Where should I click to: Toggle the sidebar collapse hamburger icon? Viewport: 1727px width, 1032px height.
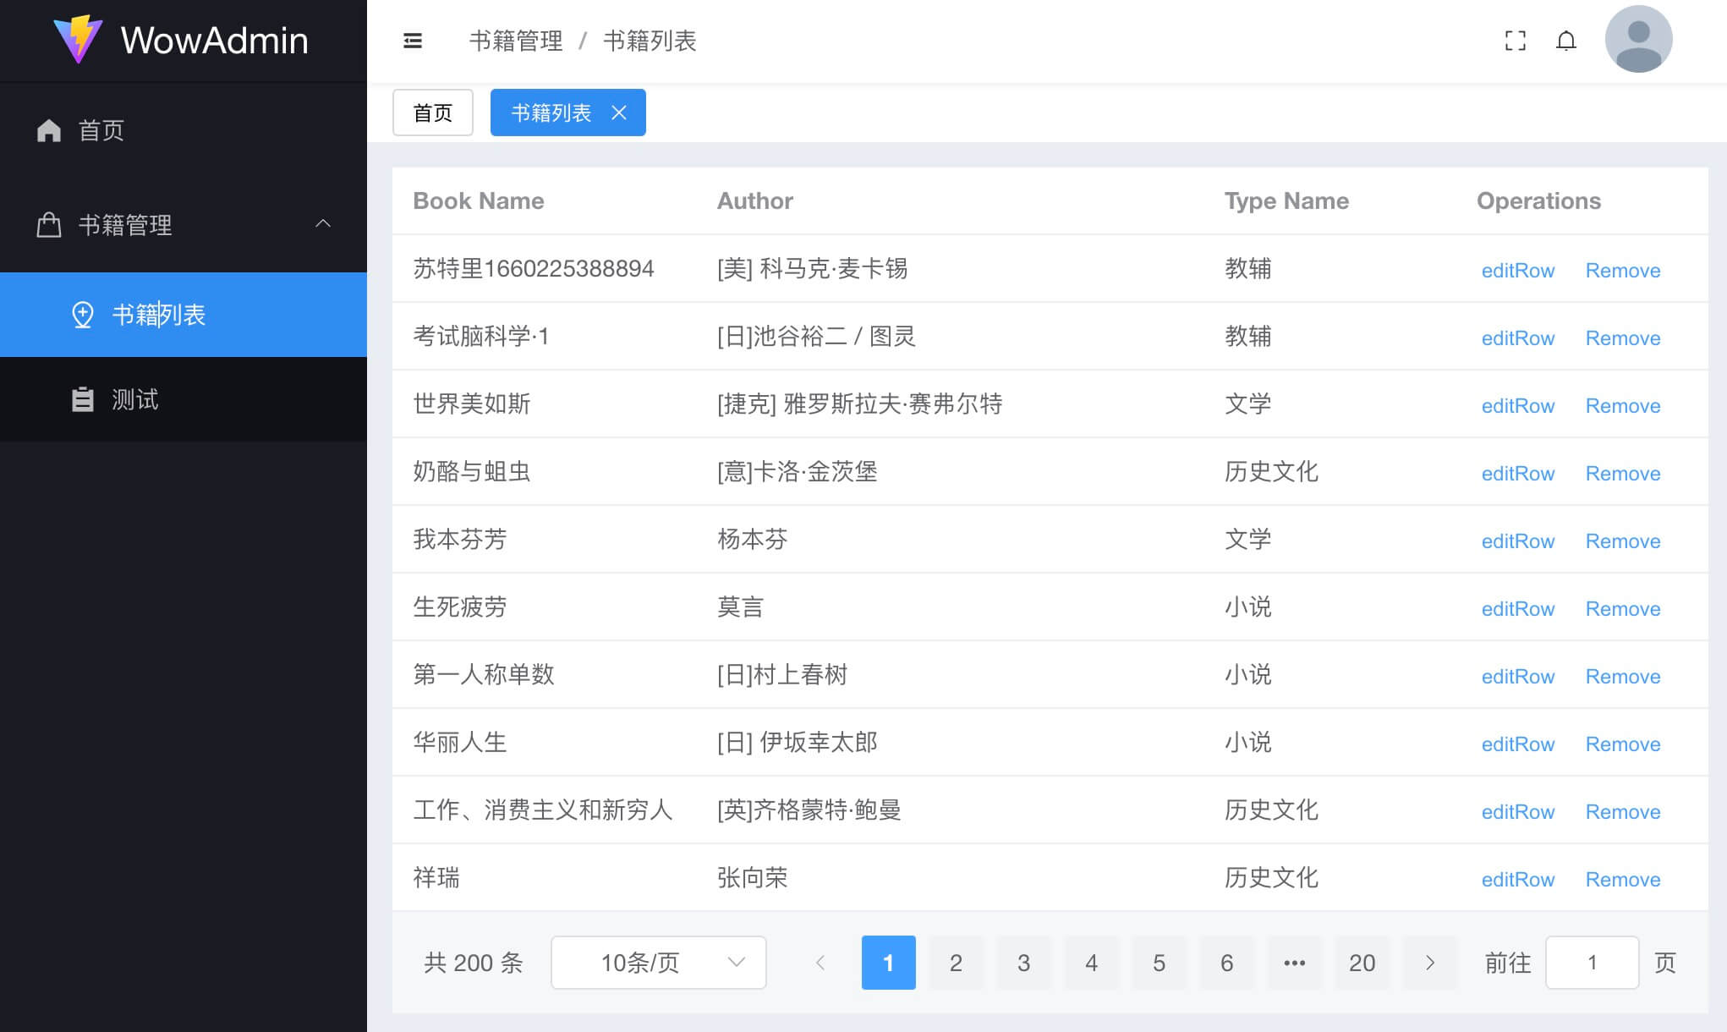(413, 41)
